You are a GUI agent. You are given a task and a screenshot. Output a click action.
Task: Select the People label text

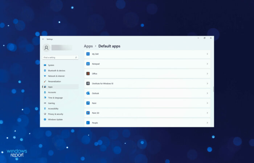coord(95,123)
